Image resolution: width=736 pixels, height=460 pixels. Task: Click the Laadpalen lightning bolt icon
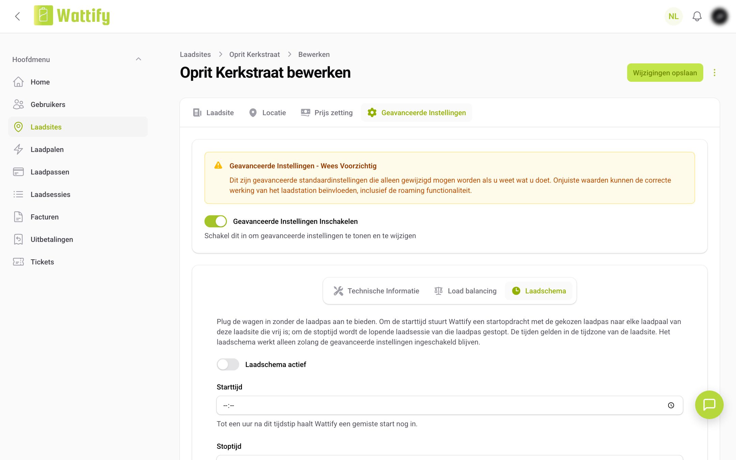click(18, 150)
